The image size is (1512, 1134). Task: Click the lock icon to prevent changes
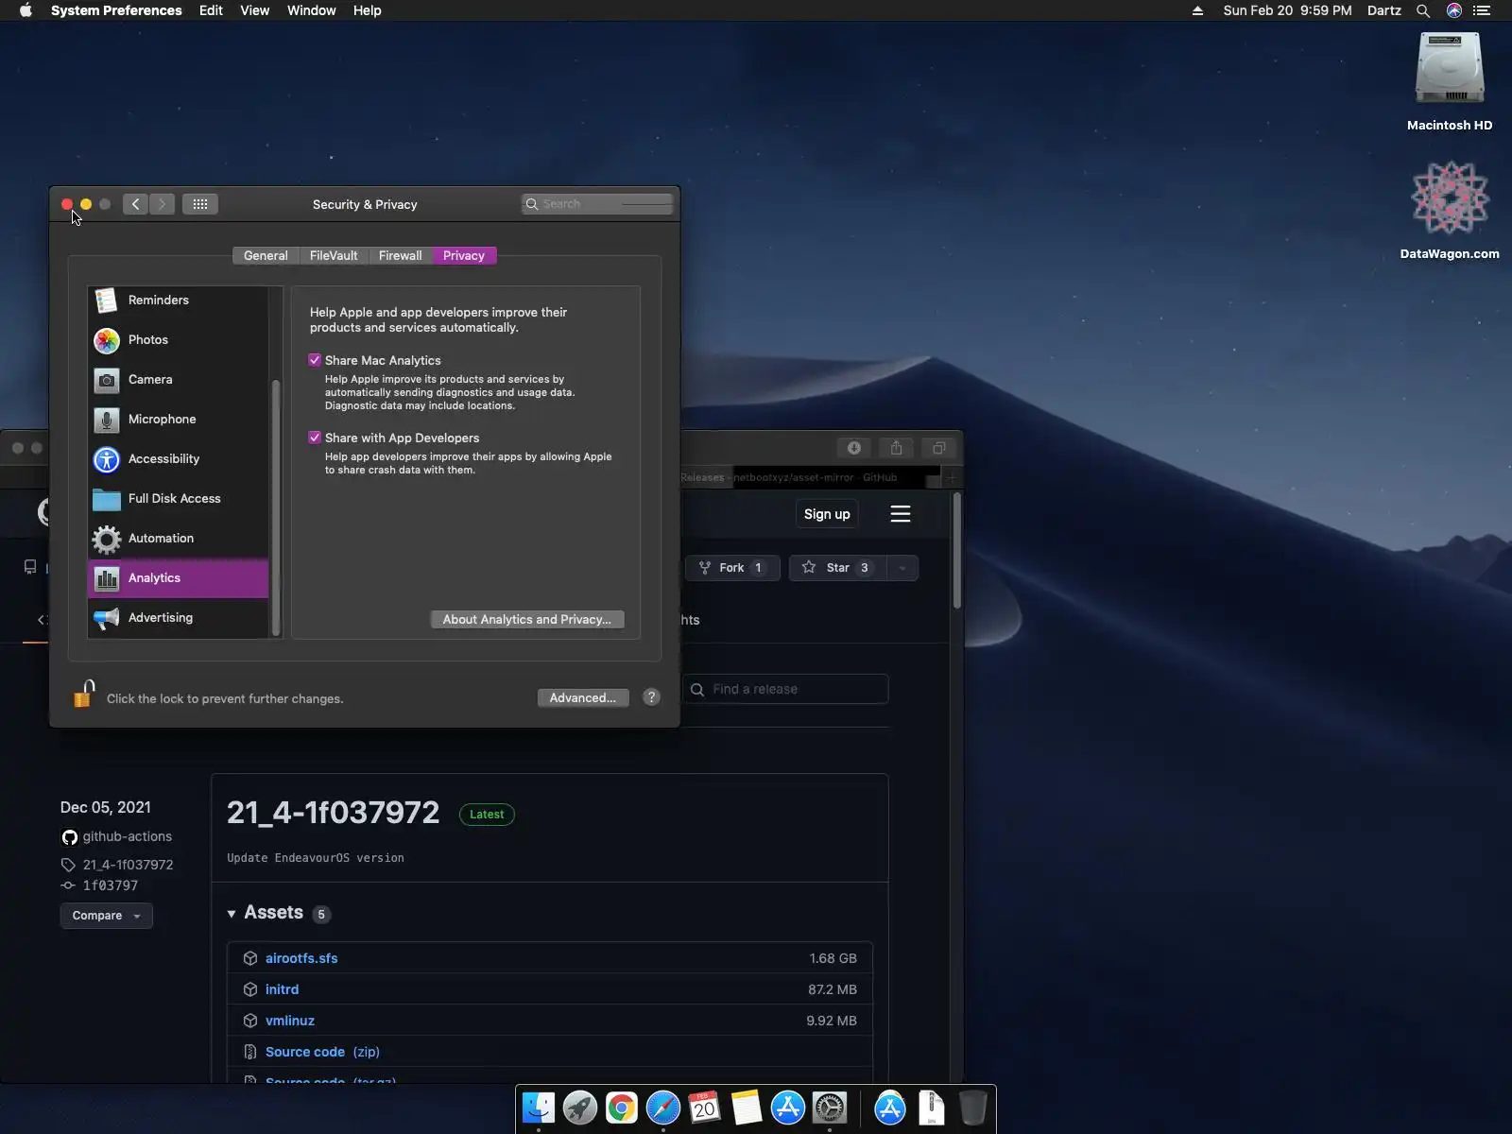tap(84, 695)
